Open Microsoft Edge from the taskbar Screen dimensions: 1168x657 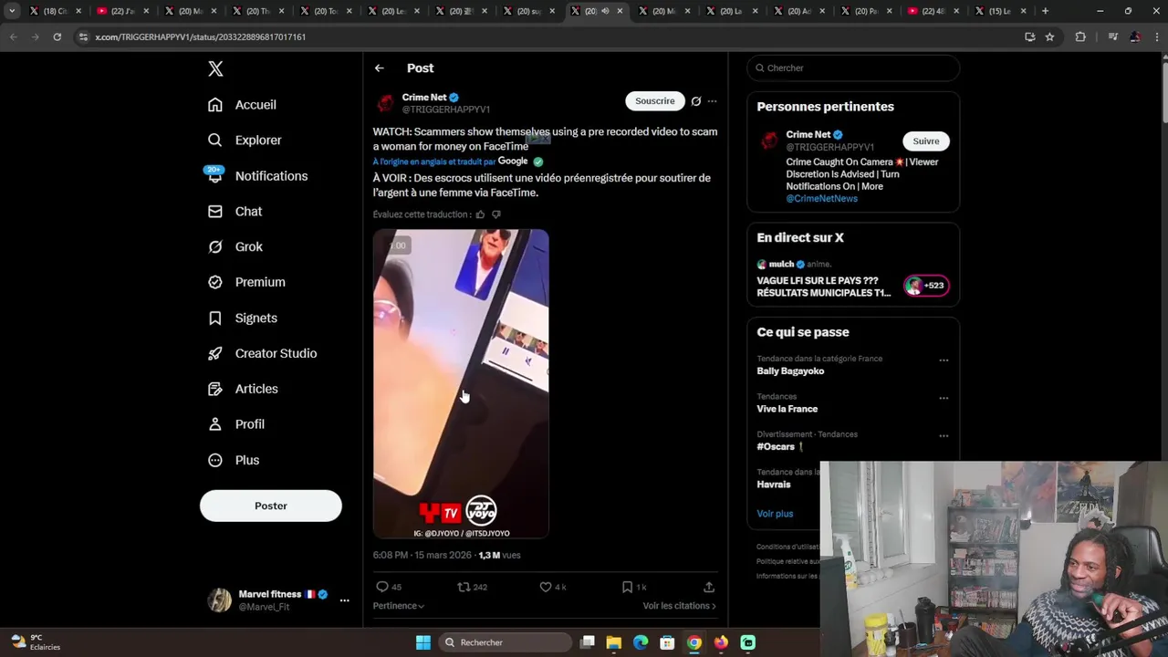coord(641,642)
